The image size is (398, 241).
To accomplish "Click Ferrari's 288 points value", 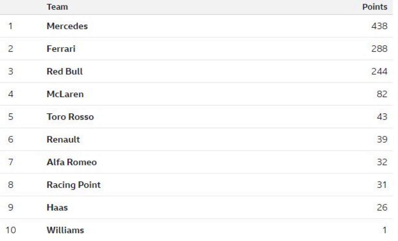I will click(379, 49).
